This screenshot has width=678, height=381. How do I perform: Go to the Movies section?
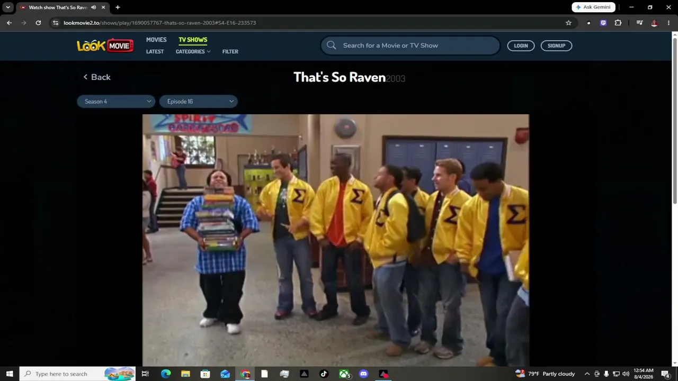[x=156, y=40]
